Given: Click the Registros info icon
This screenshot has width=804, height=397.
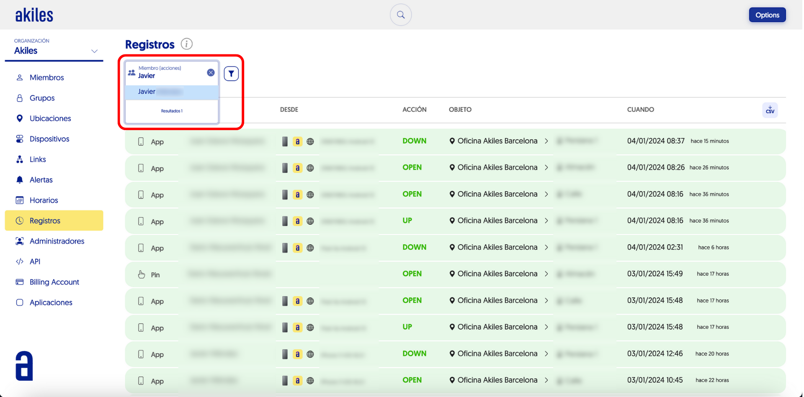Looking at the screenshot, I should [x=187, y=44].
